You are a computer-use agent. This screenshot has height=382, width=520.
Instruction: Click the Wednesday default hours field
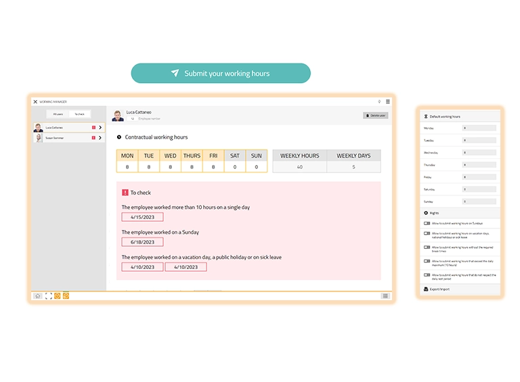click(x=479, y=152)
